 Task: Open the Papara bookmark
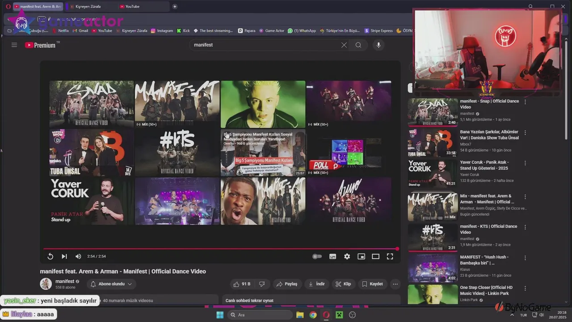pyautogui.click(x=247, y=31)
